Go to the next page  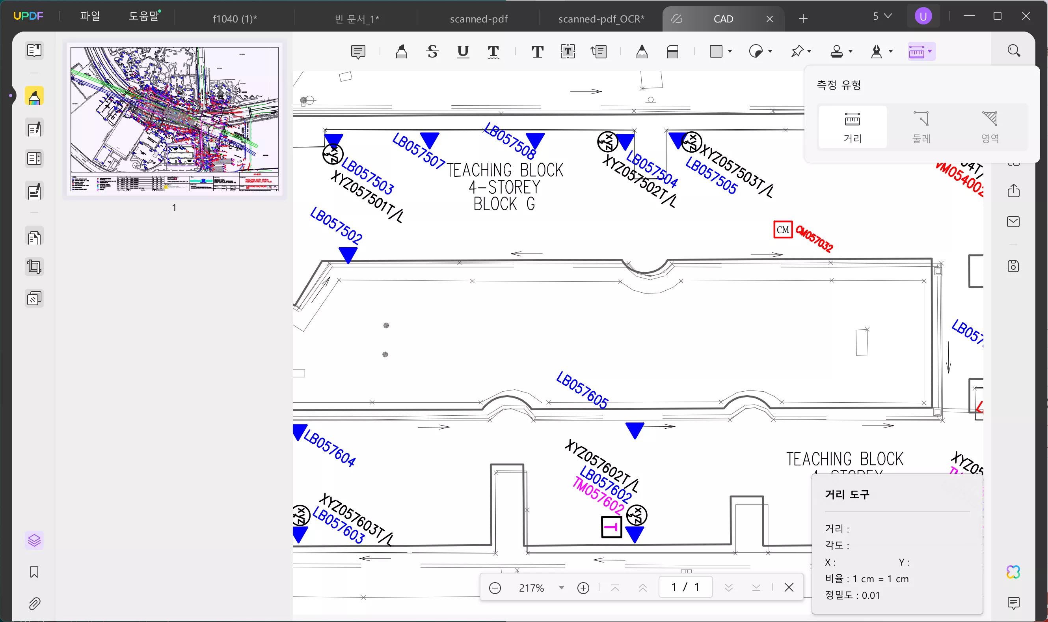(x=728, y=588)
